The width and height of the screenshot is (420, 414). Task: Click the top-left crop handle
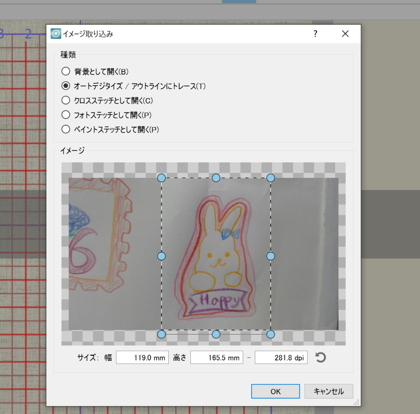(x=161, y=178)
